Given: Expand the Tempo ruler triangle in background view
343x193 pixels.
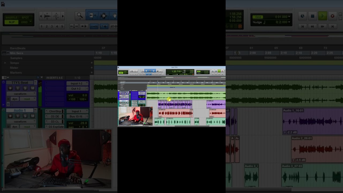Looking at the screenshot, I should pos(5,63).
